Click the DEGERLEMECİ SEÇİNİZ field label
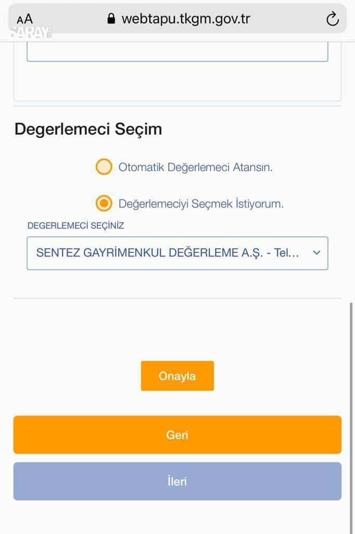 (75, 225)
